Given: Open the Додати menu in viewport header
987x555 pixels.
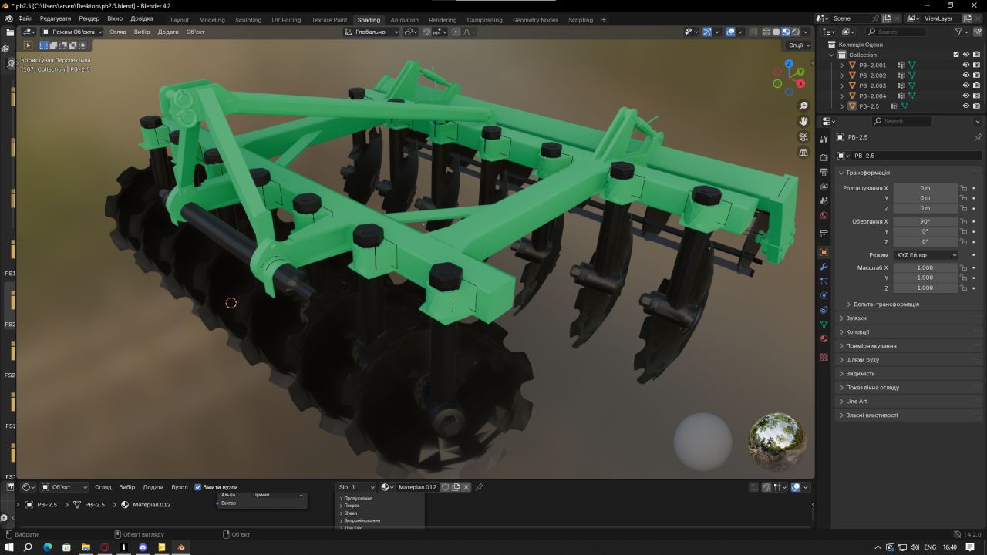Looking at the screenshot, I should coord(168,32).
